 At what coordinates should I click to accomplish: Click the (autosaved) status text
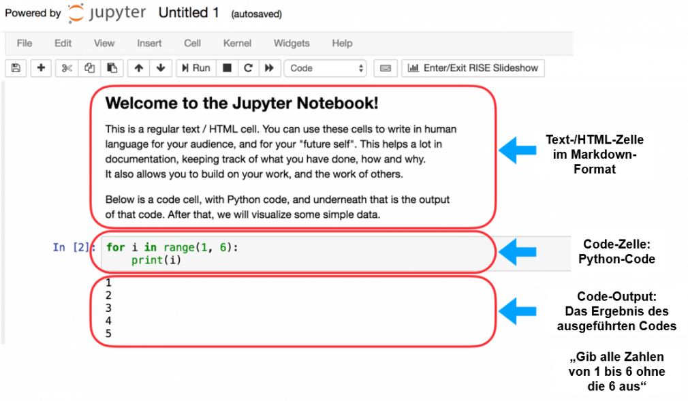coord(257,14)
